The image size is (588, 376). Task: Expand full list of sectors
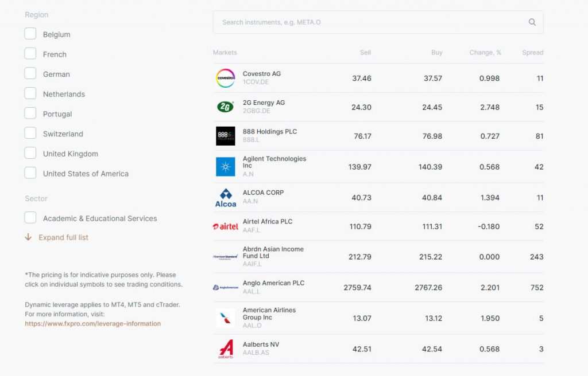(63, 237)
